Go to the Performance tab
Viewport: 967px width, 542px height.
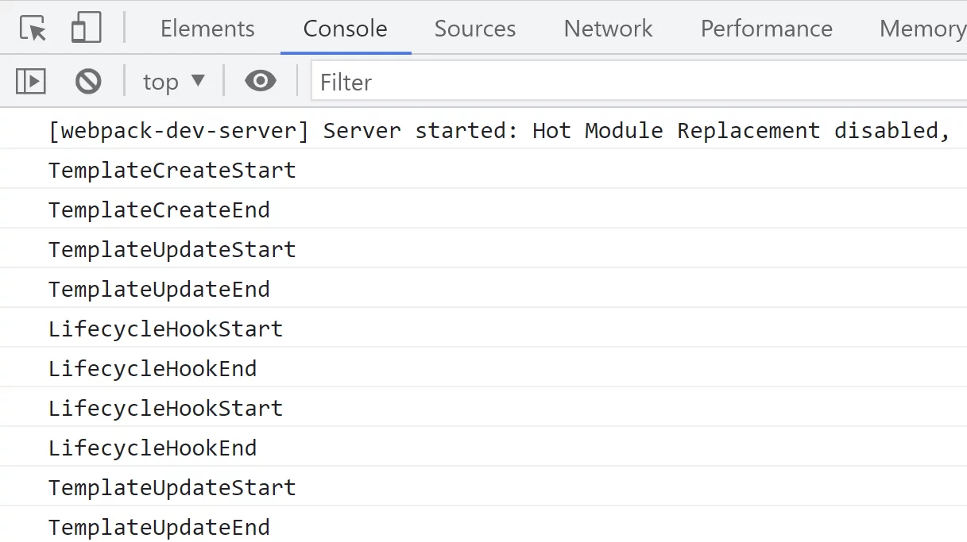[765, 29]
